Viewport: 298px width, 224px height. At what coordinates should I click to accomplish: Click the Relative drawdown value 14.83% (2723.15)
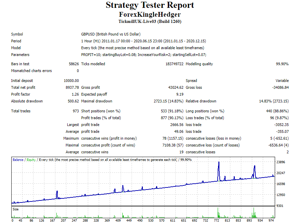274,101
